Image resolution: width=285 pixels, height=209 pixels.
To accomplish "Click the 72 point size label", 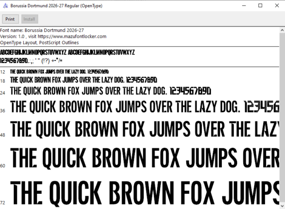I will pyautogui.click(x=2, y=203).
